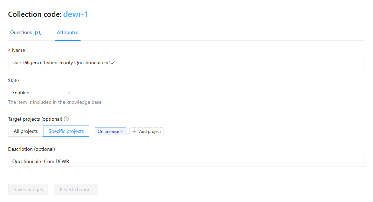Screen dimensions: 373x202
Task: Choose the Specific projects option
Action: tap(66, 131)
